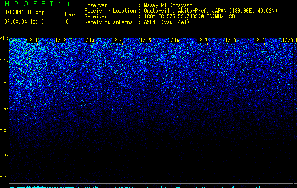
Task: Click the 1216 time marker
Action: [x=174, y=40]
